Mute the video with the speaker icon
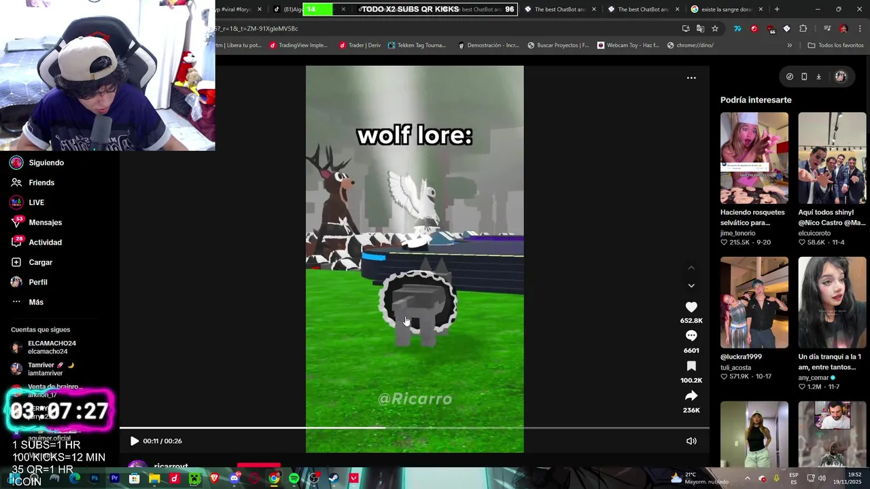The image size is (870, 489). tap(691, 441)
